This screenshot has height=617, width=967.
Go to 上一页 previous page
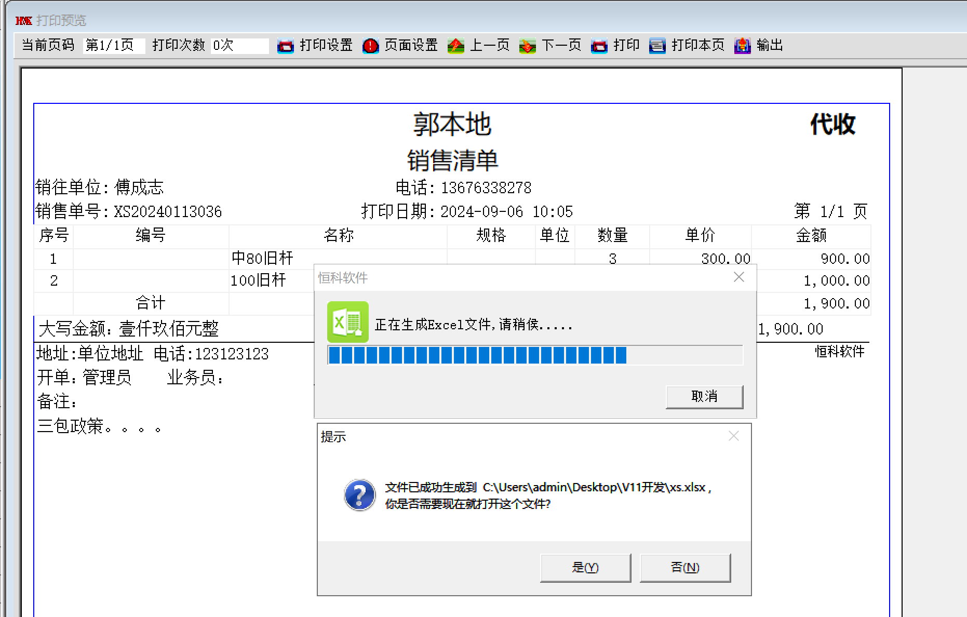[489, 45]
